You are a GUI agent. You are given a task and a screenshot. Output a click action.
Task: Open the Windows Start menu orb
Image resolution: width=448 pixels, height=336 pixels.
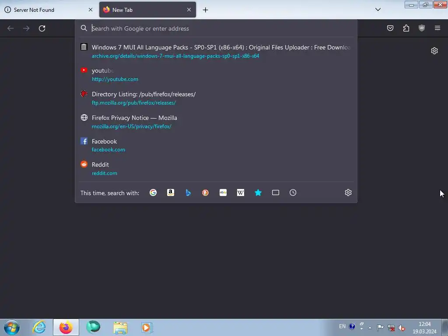12,327
